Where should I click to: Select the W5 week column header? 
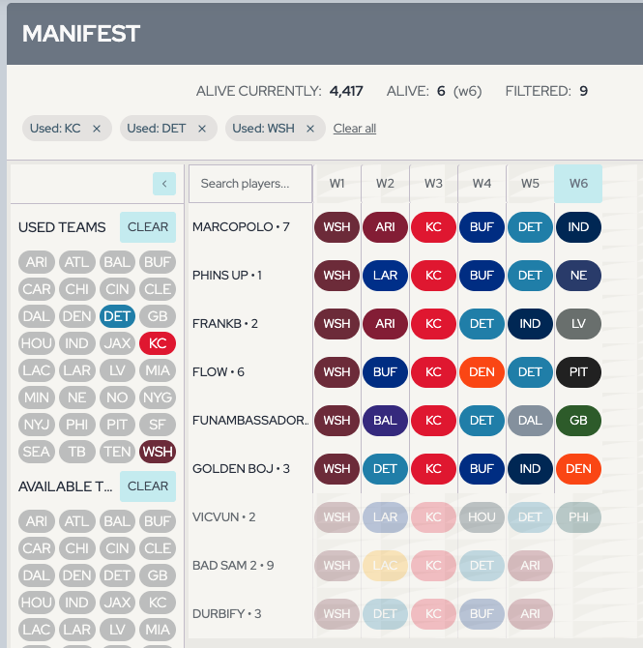click(x=530, y=184)
